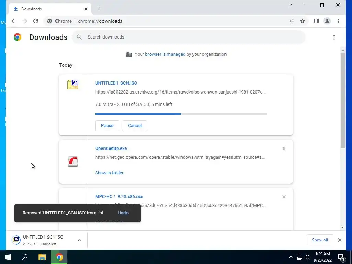Undo removing UNTITLED1_SCN.ISO from list
The width and height of the screenshot is (352, 264).
coord(123,213)
